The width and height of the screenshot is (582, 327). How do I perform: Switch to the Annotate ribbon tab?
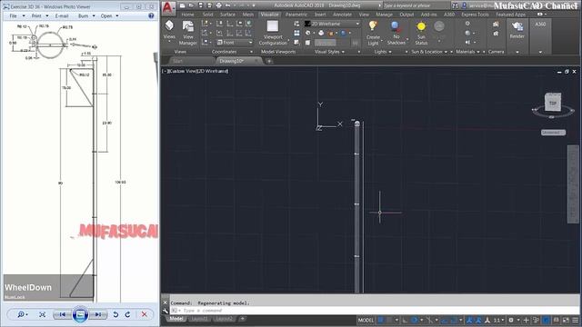pyautogui.click(x=342, y=15)
